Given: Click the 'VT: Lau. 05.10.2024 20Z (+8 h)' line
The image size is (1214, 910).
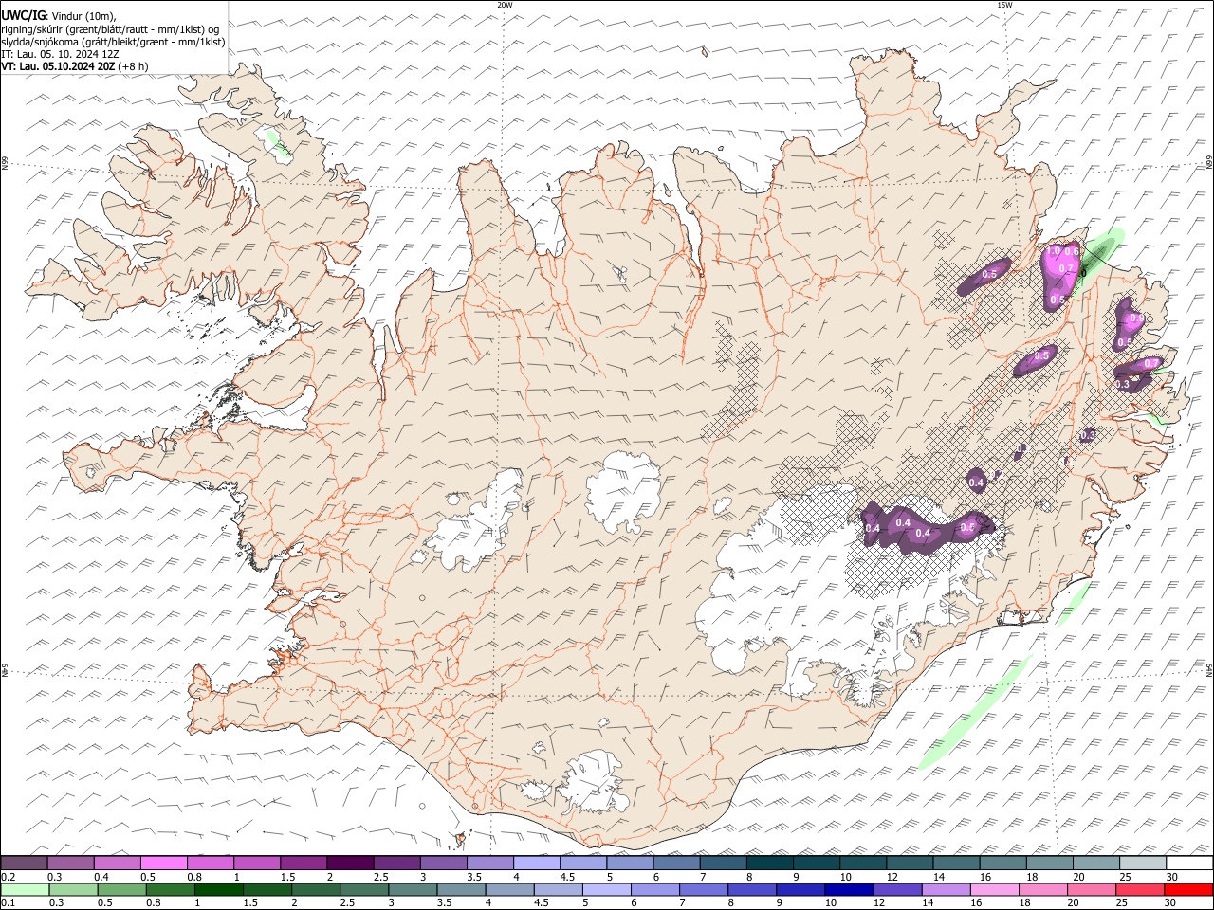Looking at the screenshot, I should pyautogui.click(x=75, y=66).
